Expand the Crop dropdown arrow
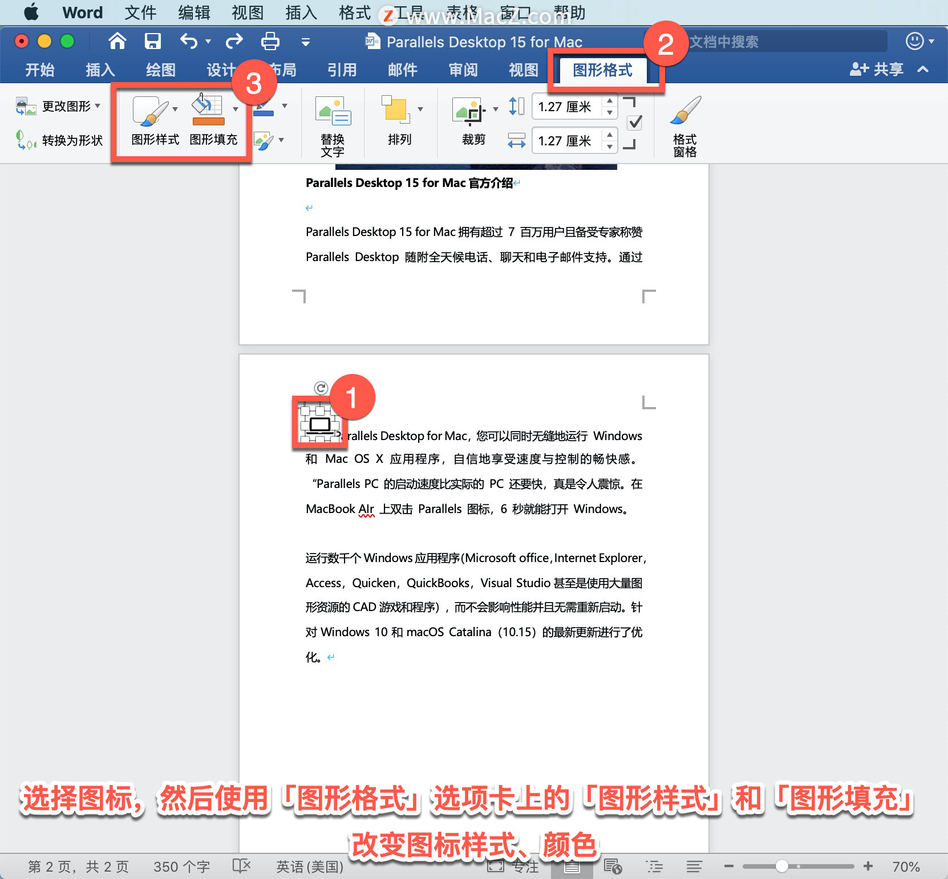948x879 pixels. point(495,108)
